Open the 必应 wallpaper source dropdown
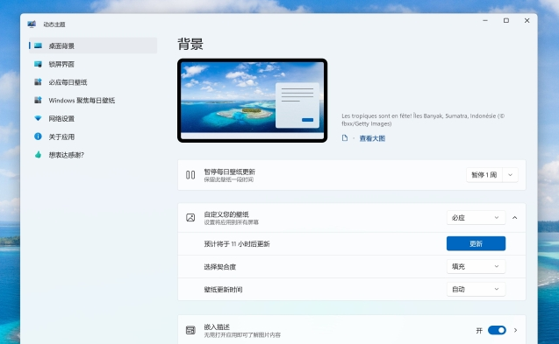The height and width of the screenshot is (344, 559). pyautogui.click(x=476, y=218)
